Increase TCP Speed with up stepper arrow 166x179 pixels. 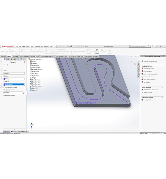(x=24, y=92)
